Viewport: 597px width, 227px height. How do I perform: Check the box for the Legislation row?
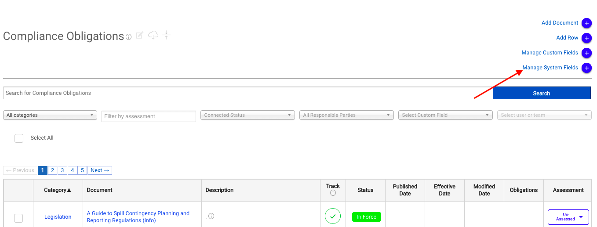[18, 218]
